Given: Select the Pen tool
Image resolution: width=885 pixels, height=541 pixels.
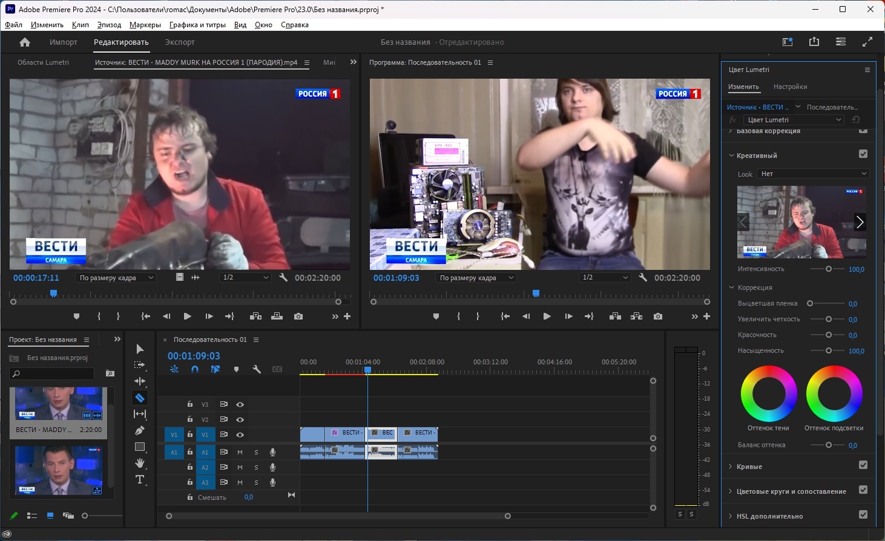Looking at the screenshot, I should pyautogui.click(x=140, y=430).
